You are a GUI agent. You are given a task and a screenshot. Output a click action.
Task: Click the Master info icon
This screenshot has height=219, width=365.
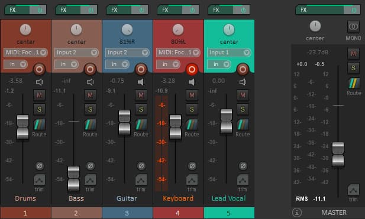tap(297, 213)
